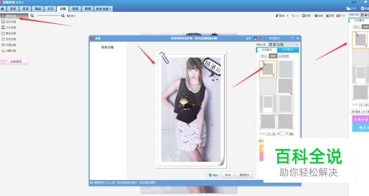Image resolution: width=369 pixels, height=196 pixels.
Task: Click the GO page jump button in dialog
Action: 291,134
